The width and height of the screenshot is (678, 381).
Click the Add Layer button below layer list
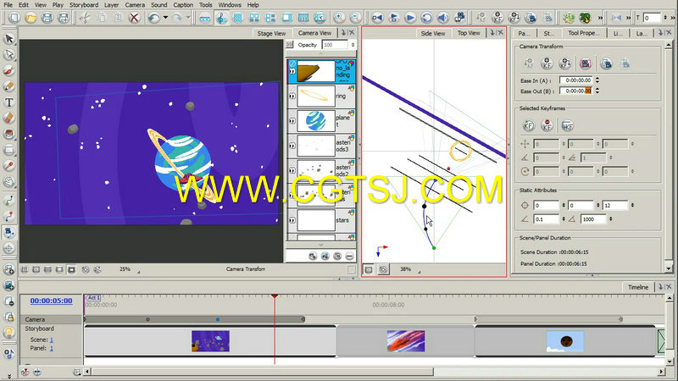click(x=313, y=257)
